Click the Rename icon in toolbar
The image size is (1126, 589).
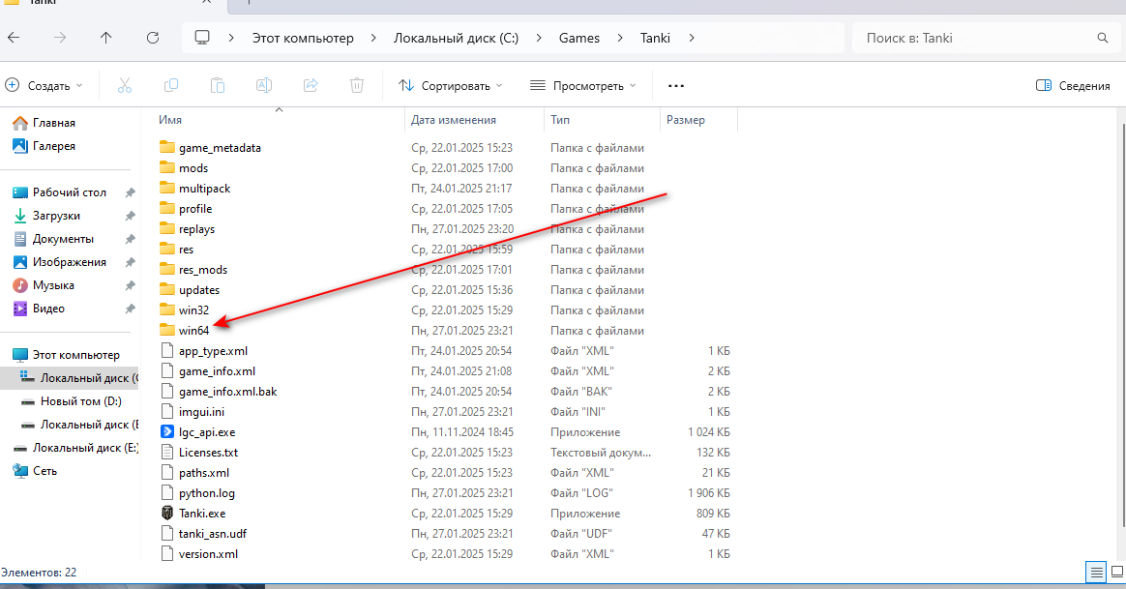pyautogui.click(x=263, y=85)
